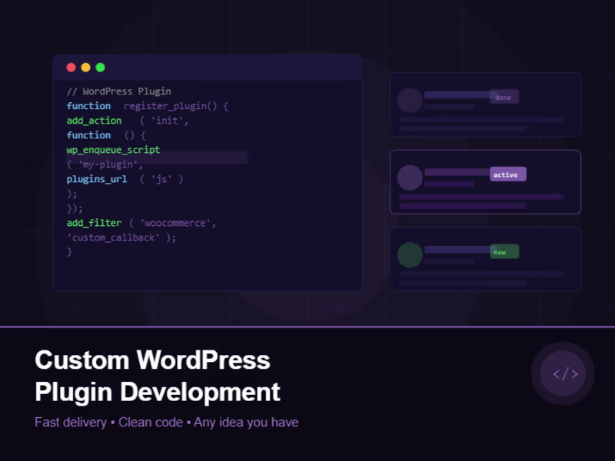The height and width of the screenshot is (461, 615).
Task: Toggle the 'active' status badge
Action: 507,174
